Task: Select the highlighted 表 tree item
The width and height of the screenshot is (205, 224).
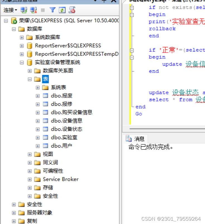Action: coord(45,79)
